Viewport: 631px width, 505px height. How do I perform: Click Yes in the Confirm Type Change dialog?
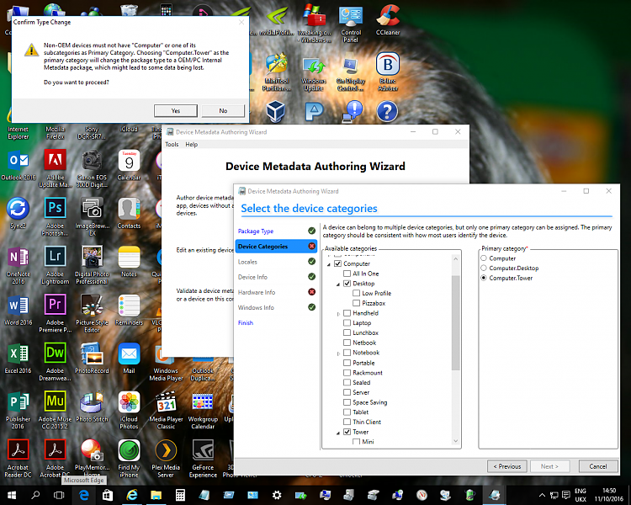pyautogui.click(x=175, y=110)
